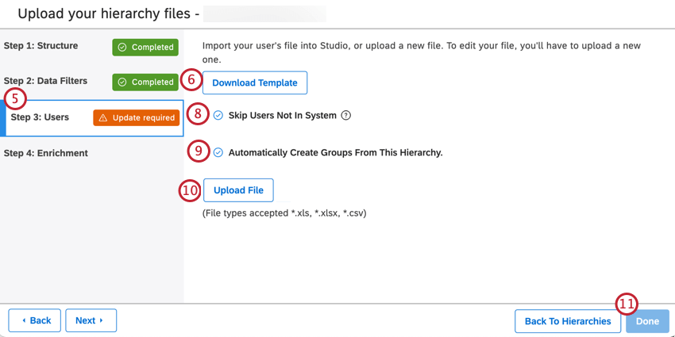Select Step 3: Users
This screenshot has height=337, width=675.
40,117
